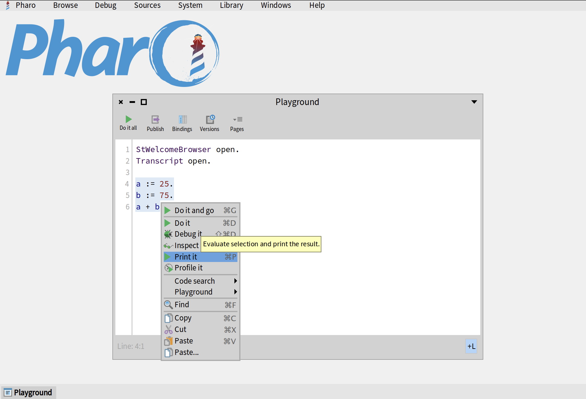Image resolution: width=586 pixels, height=399 pixels.
Task: Click the Publish toolbar icon
Action: tap(155, 120)
